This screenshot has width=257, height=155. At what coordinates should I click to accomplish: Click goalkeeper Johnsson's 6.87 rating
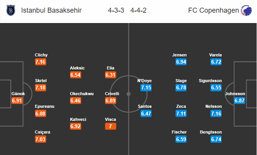tap(239, 101)
